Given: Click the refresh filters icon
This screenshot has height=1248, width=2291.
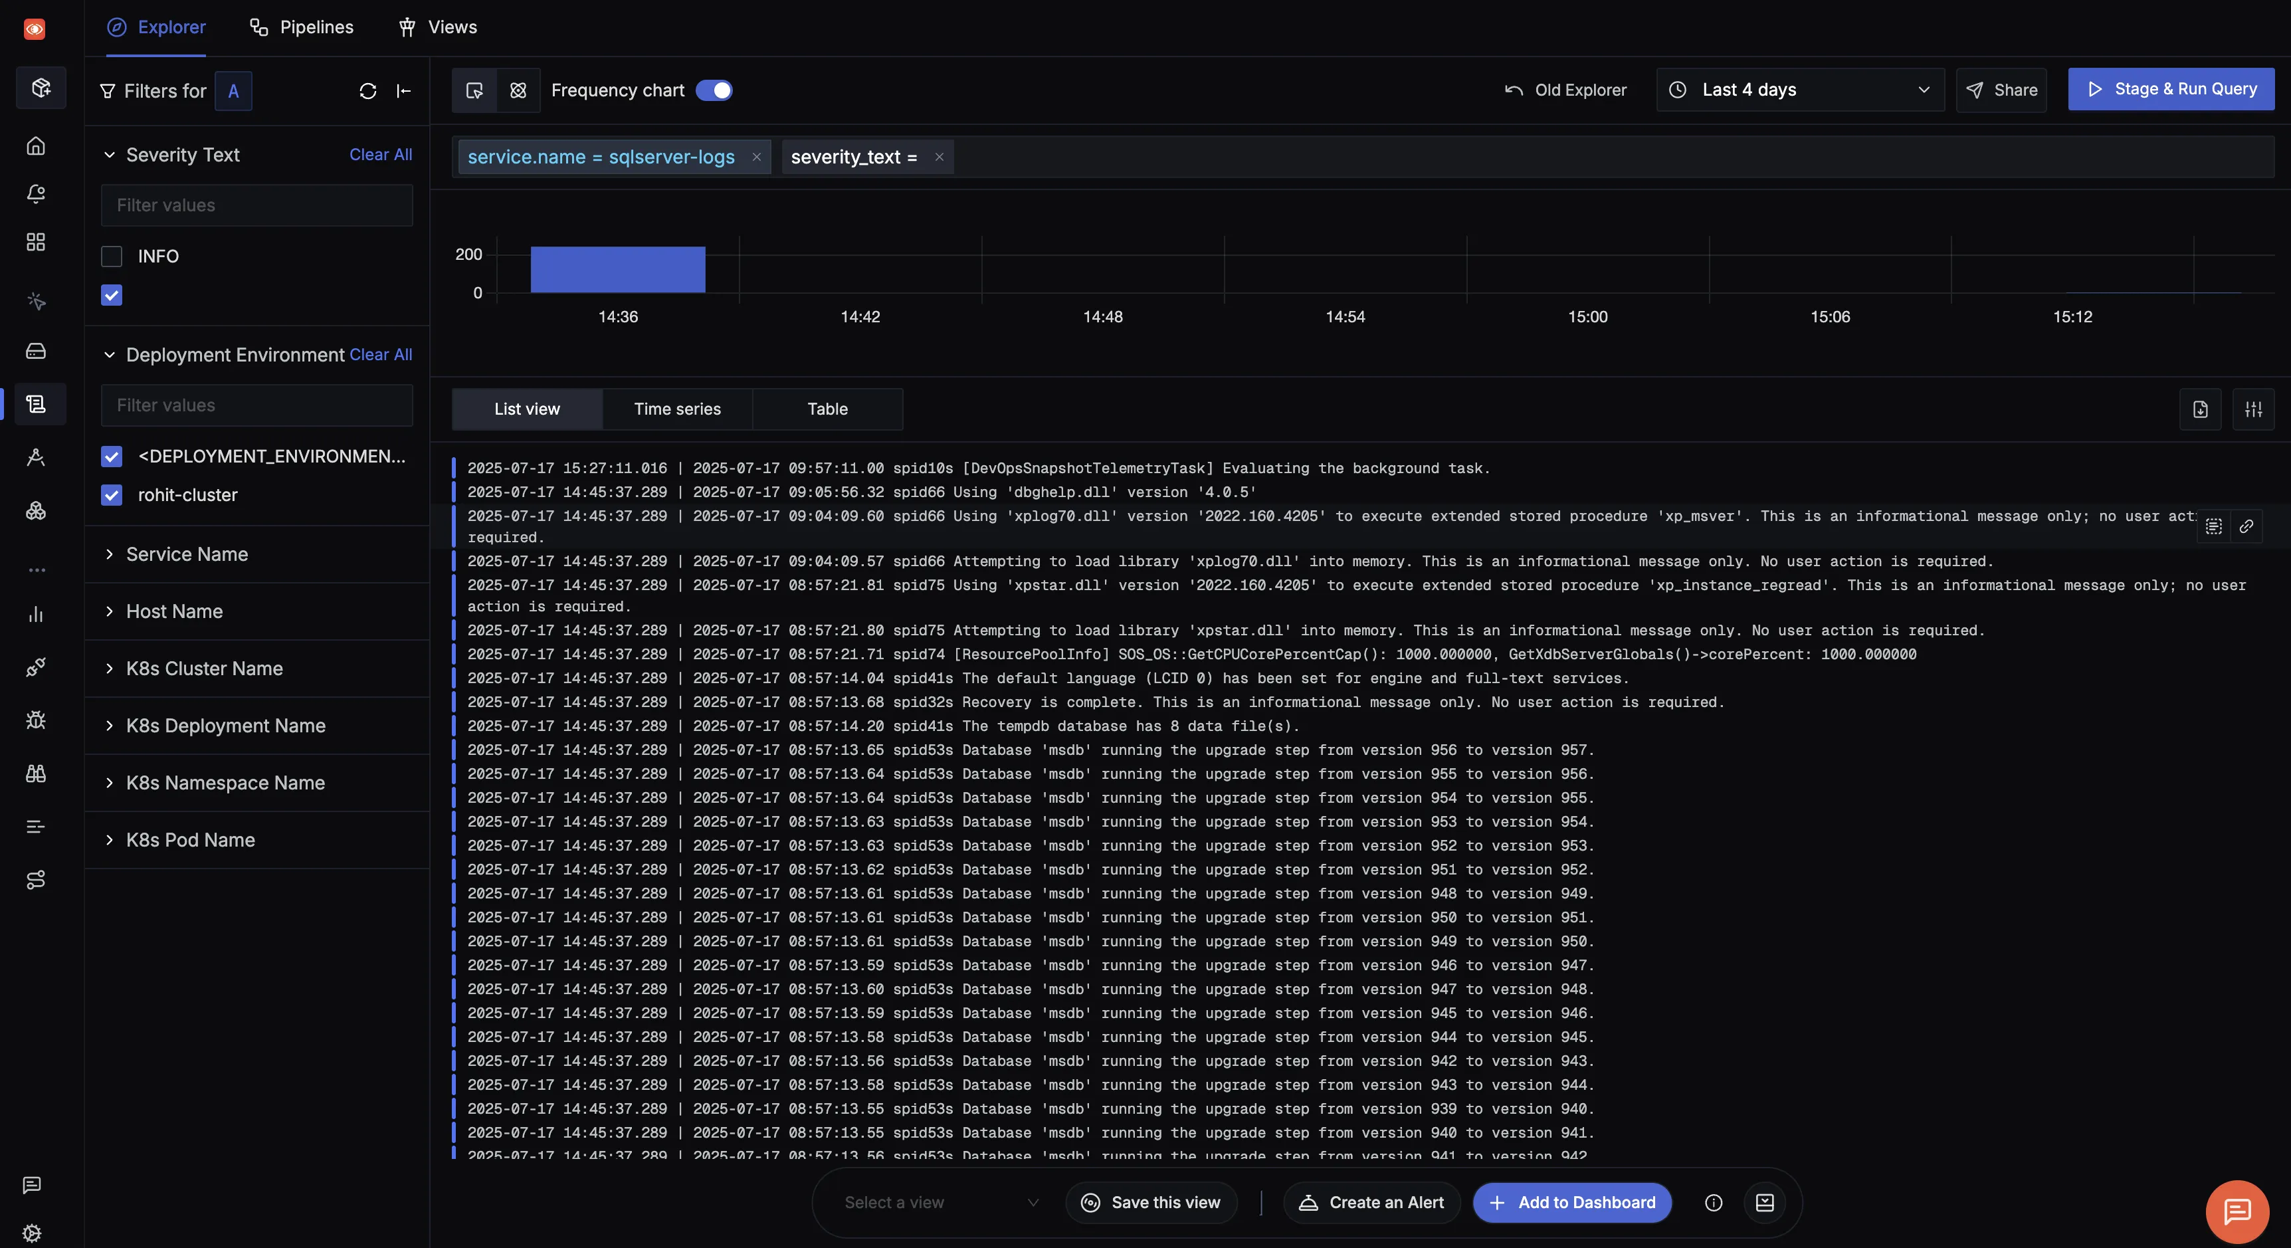Looking at the screenshot, I should 367,91.
